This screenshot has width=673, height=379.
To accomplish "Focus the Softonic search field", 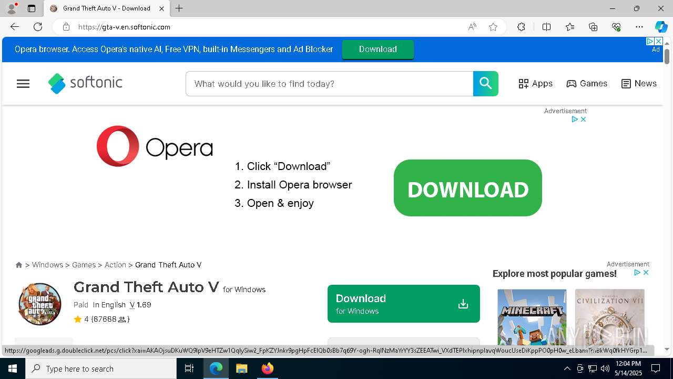I will tap(329, 84).
